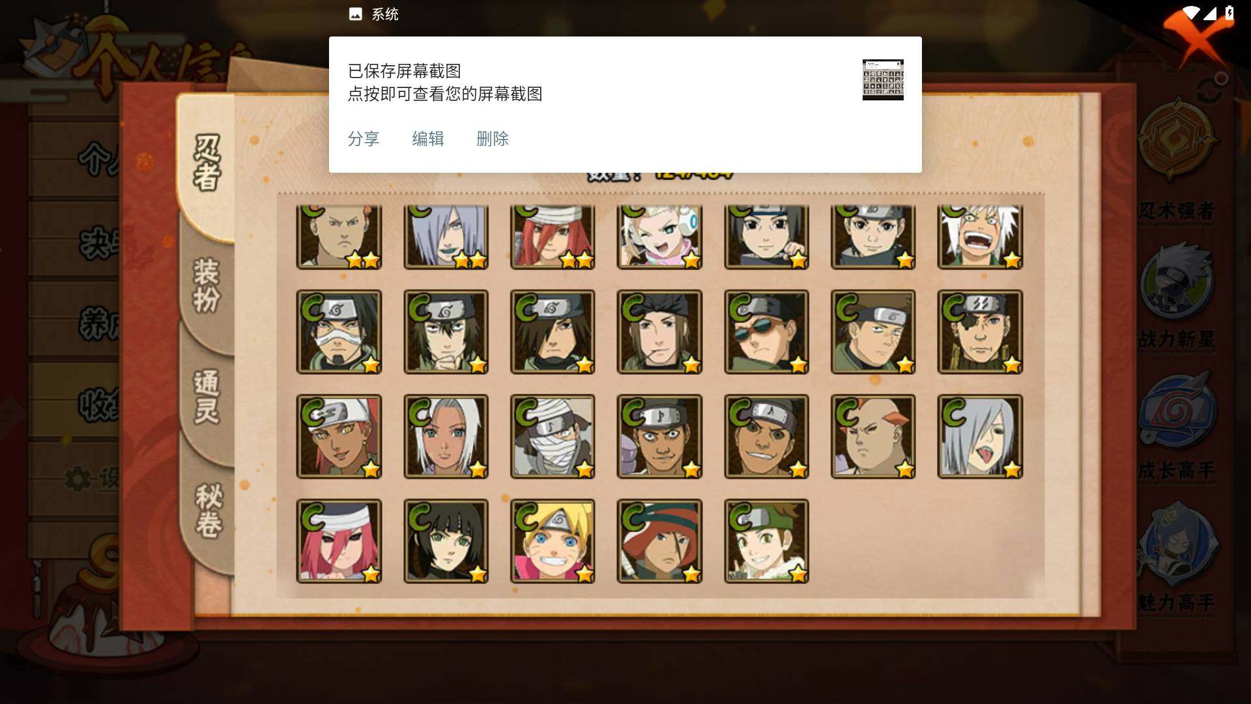Image resolution: width=1251 pixels, height=704 pixels.
Task: Tap 编辑 in the screenshot notification
Action: coord(428,139)
